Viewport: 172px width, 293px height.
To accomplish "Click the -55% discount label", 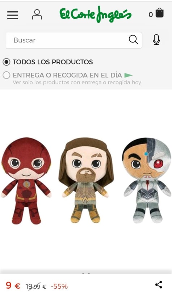I will click(x=59, y=286).
